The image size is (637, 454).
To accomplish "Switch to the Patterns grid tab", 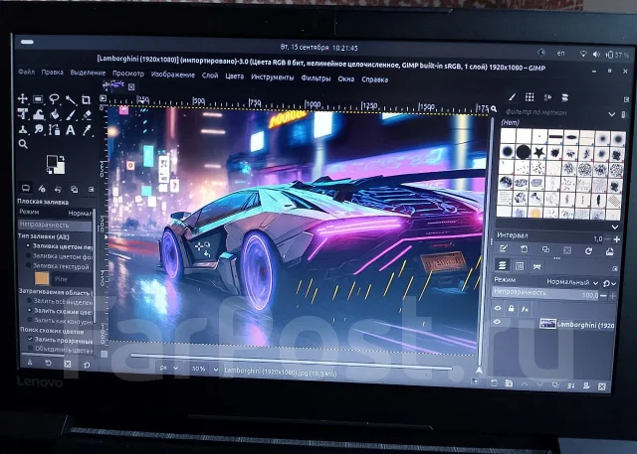I will [x=530, y=97].
